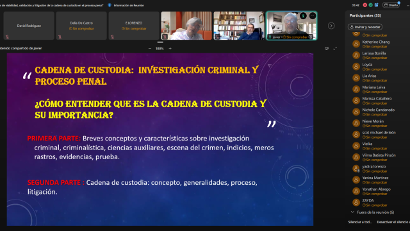Screen dimensions: 410x231
Task: Toggle David Rodriguez muted microphone icon
Action: tap(7, 37)
